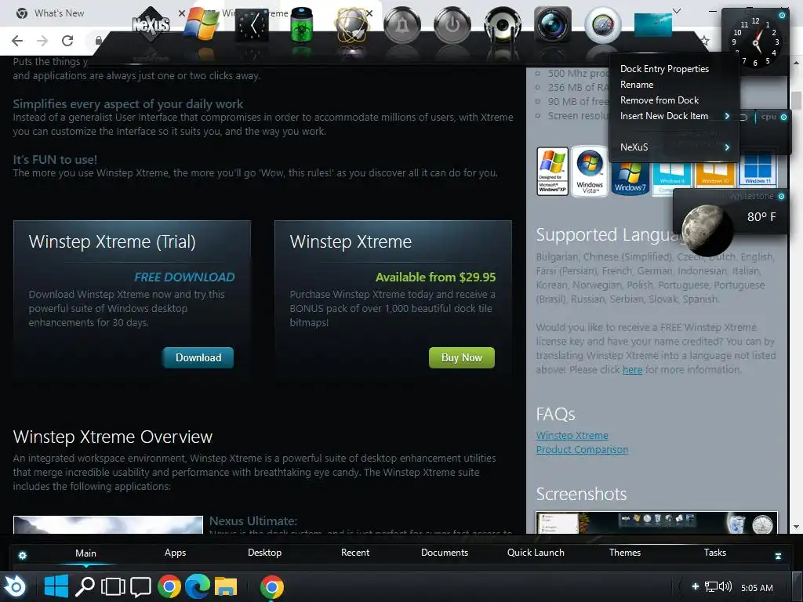Select the Themes shelf tab
The height and width of the screenshot is (602, 803).
pyautogui.click(x=625, y=553)
